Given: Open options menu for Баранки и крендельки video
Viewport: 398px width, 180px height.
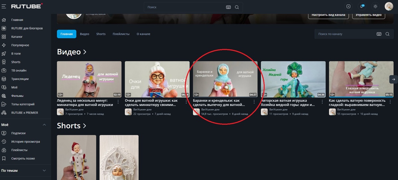Looking at the screenshot, I should pyautogui.click(x=254, y=102).
